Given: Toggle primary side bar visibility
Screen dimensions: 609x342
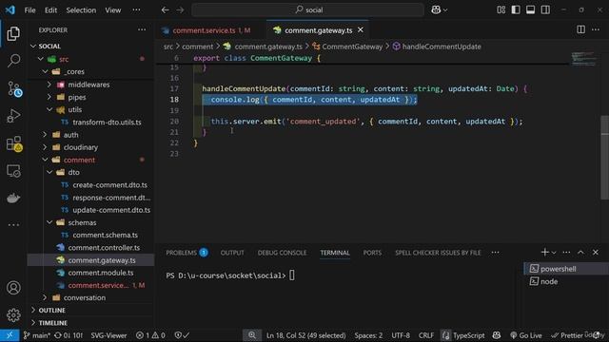Looking at the screenshot, I should 516,10.
